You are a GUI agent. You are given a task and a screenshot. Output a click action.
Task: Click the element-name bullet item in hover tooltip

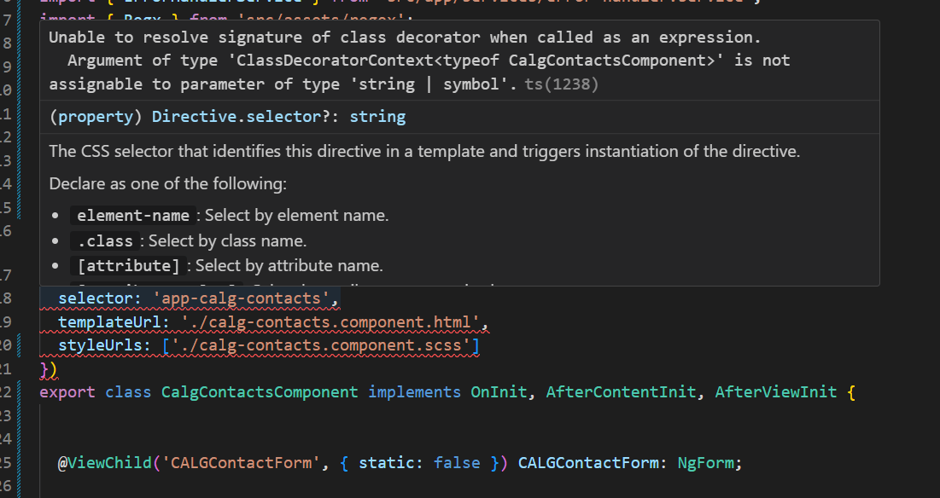(x=131, y=215)
